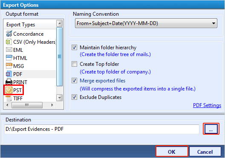Enable Create Top folder checkbox

pyautogui.click(x=74, y=64)
